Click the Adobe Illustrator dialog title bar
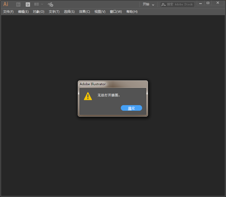The width and height of the screenshot is (226, 197). (113, 84)
